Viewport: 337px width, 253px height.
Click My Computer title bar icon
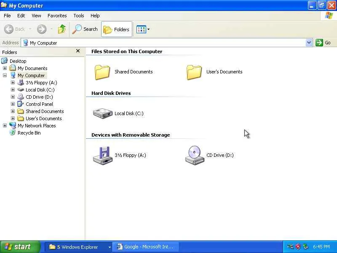pyautogui.click(x=4, y=5)
